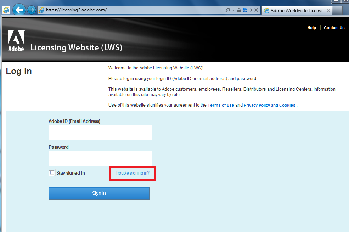Image resolution: width=349 pixels, height=232 pixels.
Task: Click the magnifier search icon in address bar
Action: tap(227, 10)
